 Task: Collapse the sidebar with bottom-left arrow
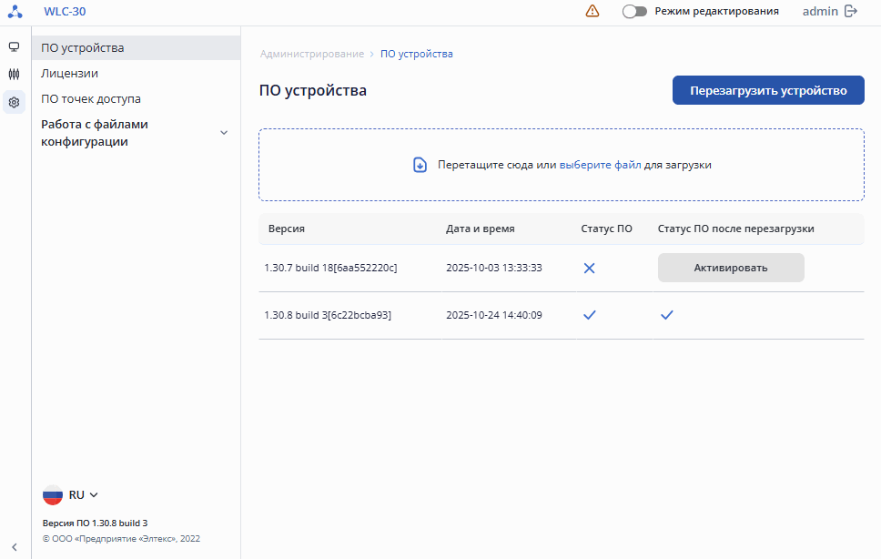[x=14, y=547]
